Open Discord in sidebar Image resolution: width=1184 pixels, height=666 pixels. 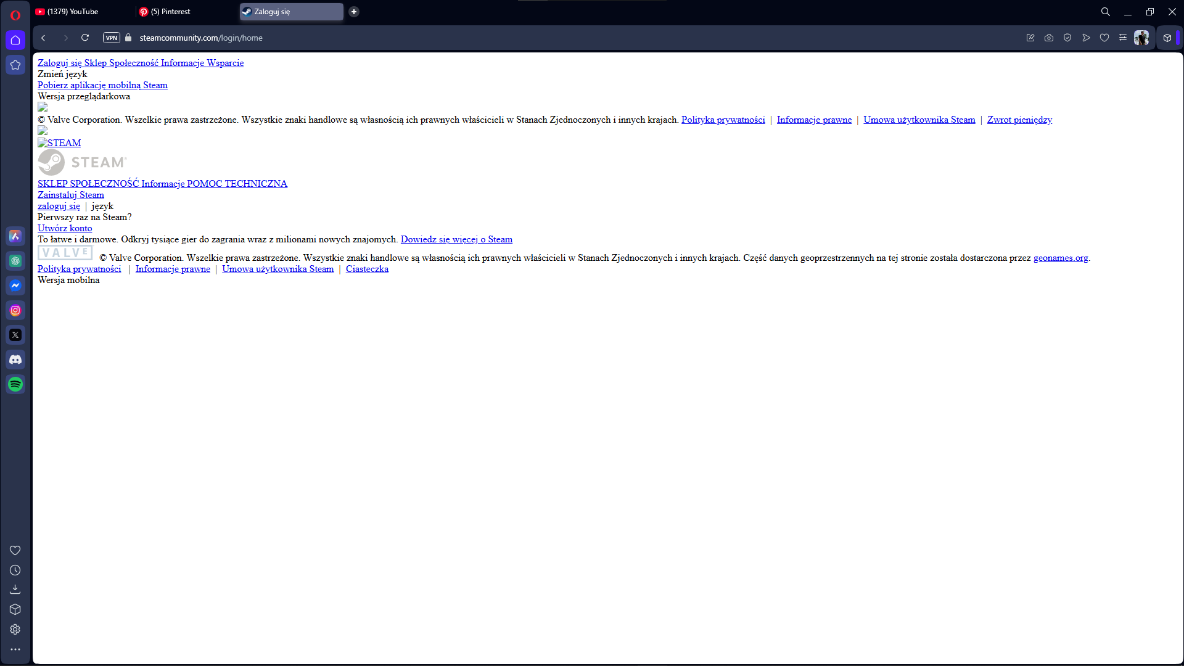15,360
